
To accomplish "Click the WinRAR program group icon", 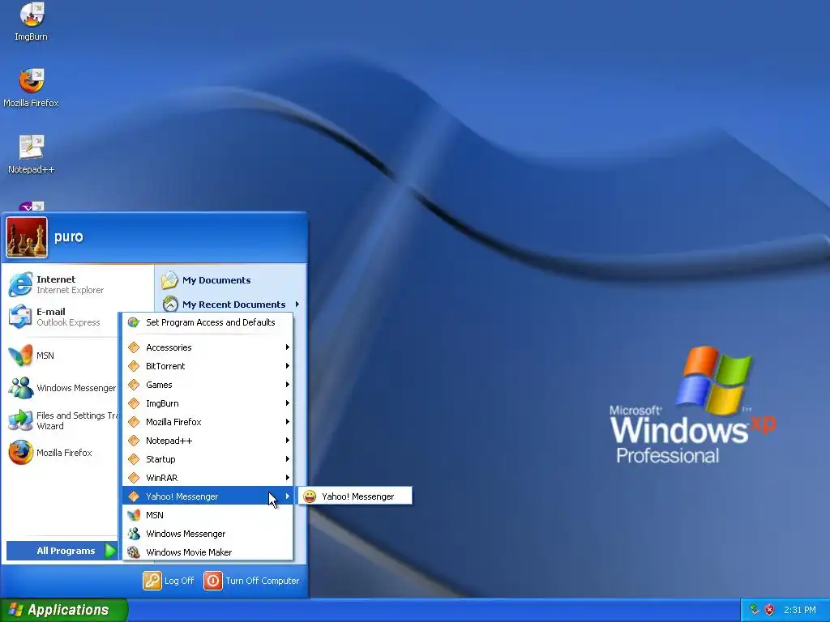I will (x=134, y=478).
